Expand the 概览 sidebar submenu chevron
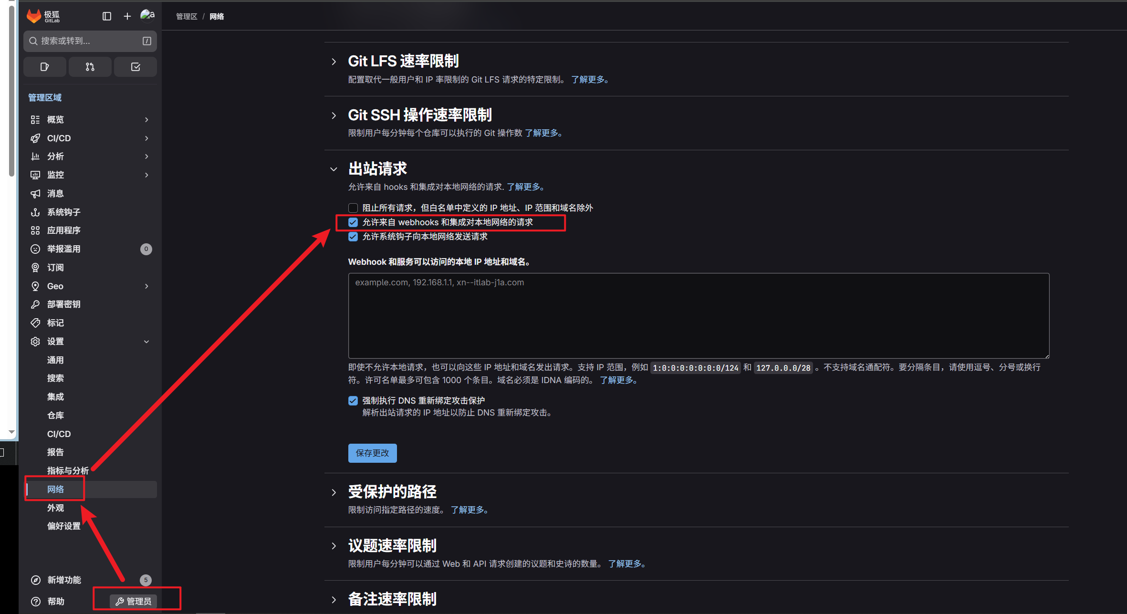 [x=146, y=119]
